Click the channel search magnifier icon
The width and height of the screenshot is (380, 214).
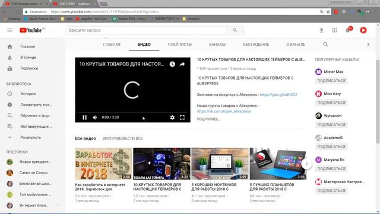tap(325, 45)
